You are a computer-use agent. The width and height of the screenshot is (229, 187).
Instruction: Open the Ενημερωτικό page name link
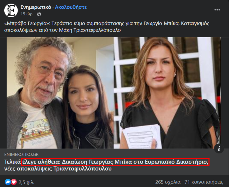[x=36, y=7]
